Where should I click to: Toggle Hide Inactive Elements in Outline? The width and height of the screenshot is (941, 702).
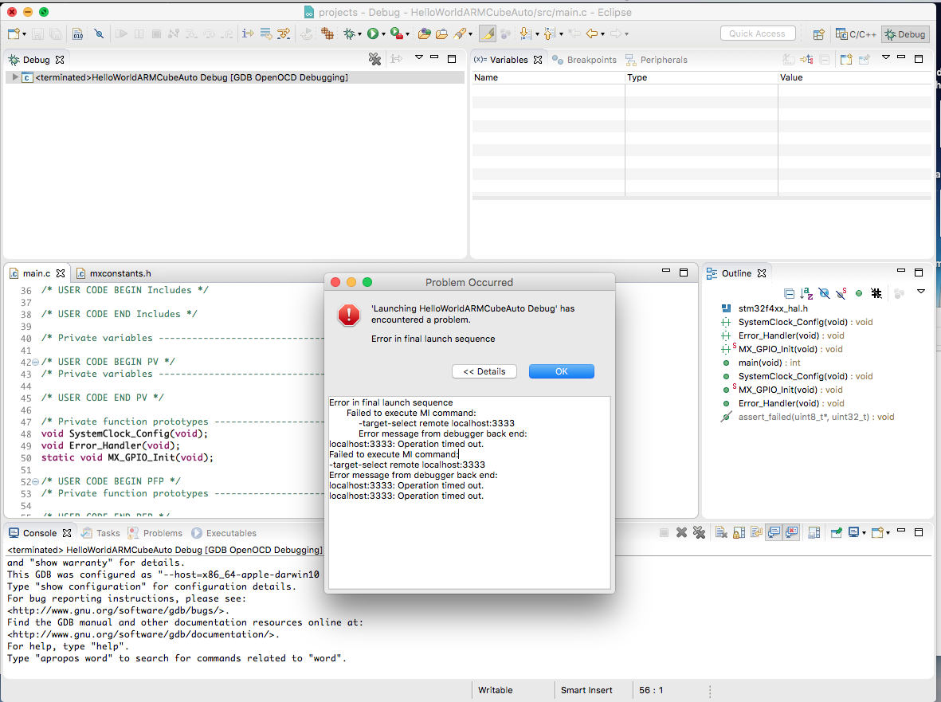876,293
